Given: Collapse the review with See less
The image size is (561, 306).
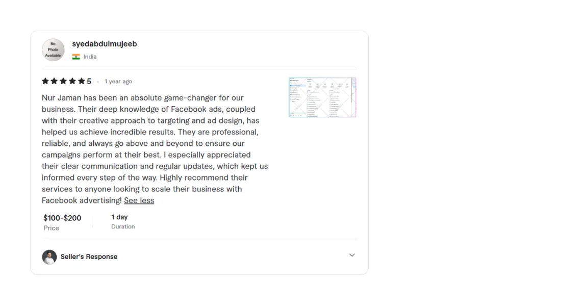Looking at the screenshot, I should coord(139,200).
